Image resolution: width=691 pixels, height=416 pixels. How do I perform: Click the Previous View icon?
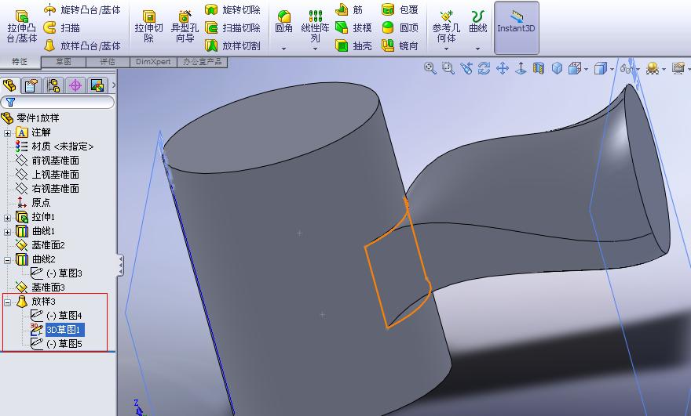pos(466,68)
